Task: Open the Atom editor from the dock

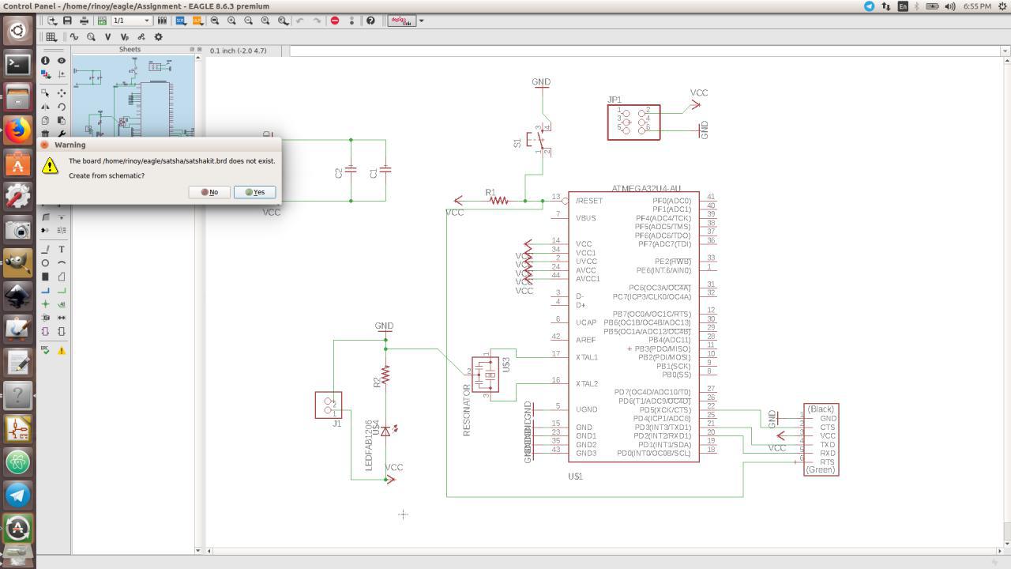Action: (x=17, y=462)
